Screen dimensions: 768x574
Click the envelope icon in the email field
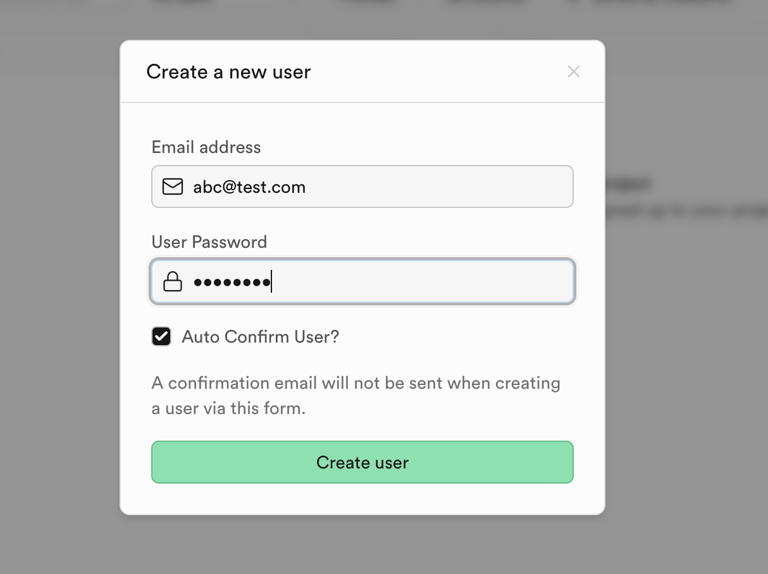click(x=172, y=186)
